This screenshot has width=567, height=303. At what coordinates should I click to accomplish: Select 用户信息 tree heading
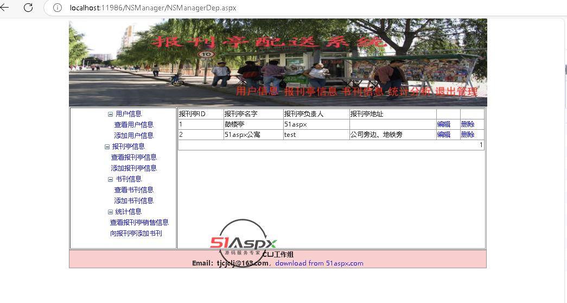pyautogui.click(x=129, y=114)
